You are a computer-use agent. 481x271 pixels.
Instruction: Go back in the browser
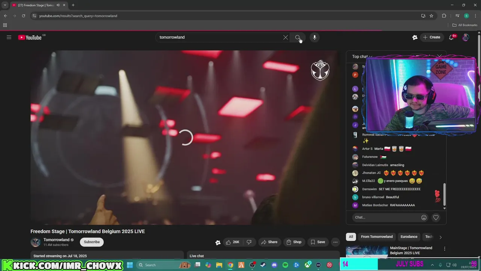click(x=5, y=16)
